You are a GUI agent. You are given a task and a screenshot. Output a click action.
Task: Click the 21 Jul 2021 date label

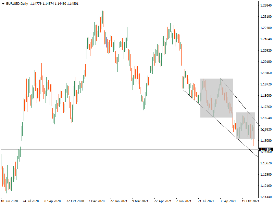(x=206, y=201)
